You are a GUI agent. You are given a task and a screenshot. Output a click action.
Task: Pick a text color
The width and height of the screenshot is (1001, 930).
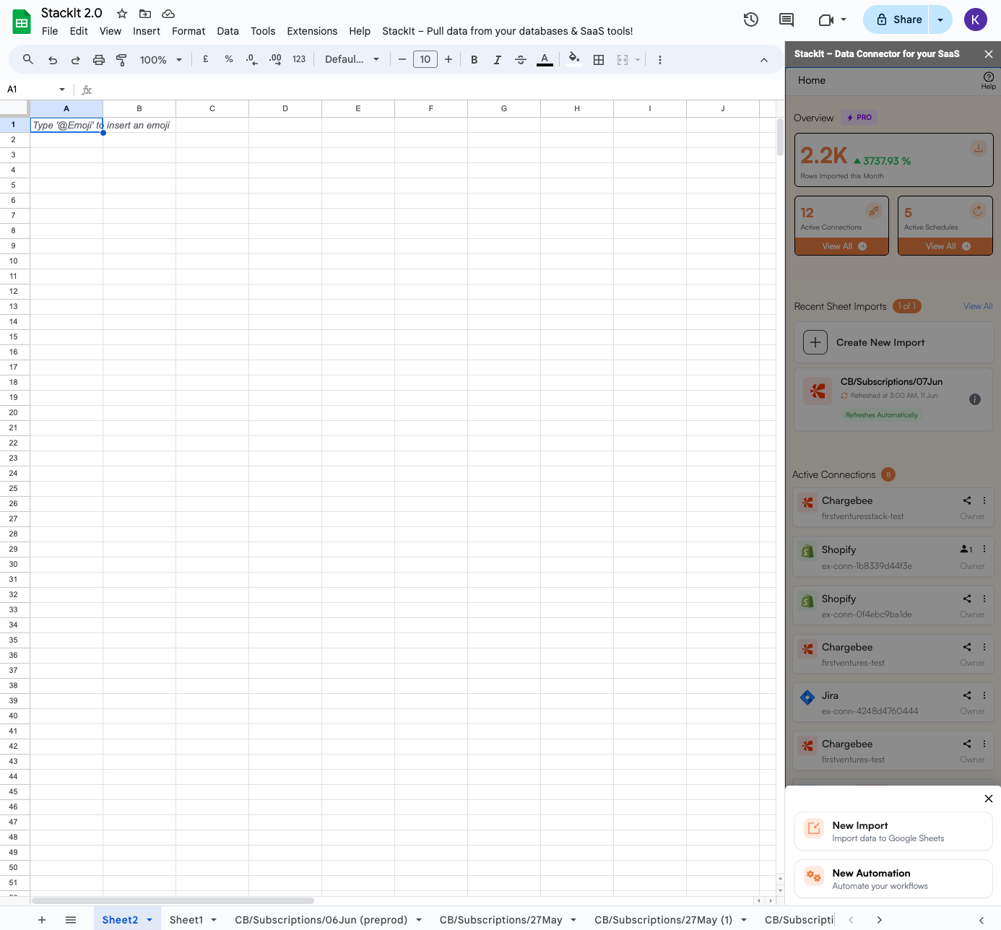[x=545, y=60]
